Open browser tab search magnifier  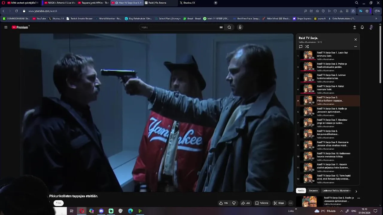[356, 3]
